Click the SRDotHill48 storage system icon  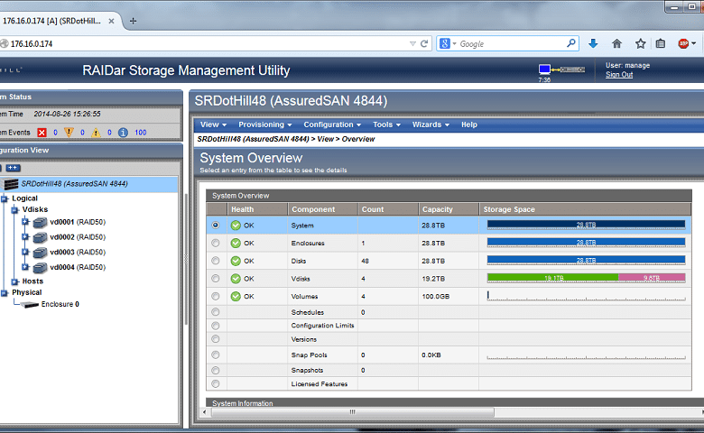pos(11,183)
